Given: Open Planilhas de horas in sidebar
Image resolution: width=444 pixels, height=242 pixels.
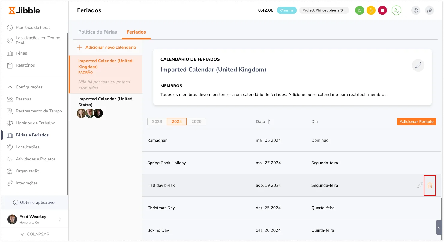Looking at the screenshot, I should pos(33,28).
